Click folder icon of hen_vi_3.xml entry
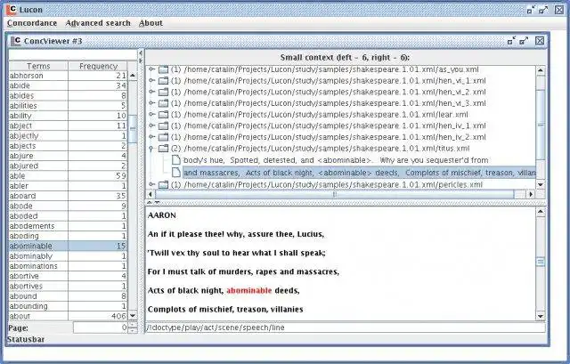Image resolution: width=570 pixels, height=364 pixels. pos(164,103)
